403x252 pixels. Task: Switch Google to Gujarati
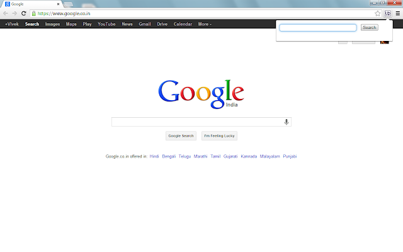[230, 156]
